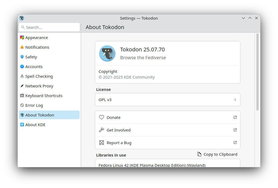This screenshot has height=188, width=278.
Task: Open the Get Involved link
Action: [x=168, y=130]
